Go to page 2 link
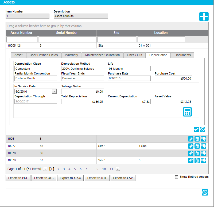 pyautogui.click(x=58, y=169)
